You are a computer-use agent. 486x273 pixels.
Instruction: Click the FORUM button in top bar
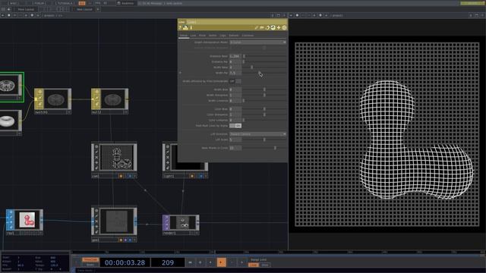[39, 3]
